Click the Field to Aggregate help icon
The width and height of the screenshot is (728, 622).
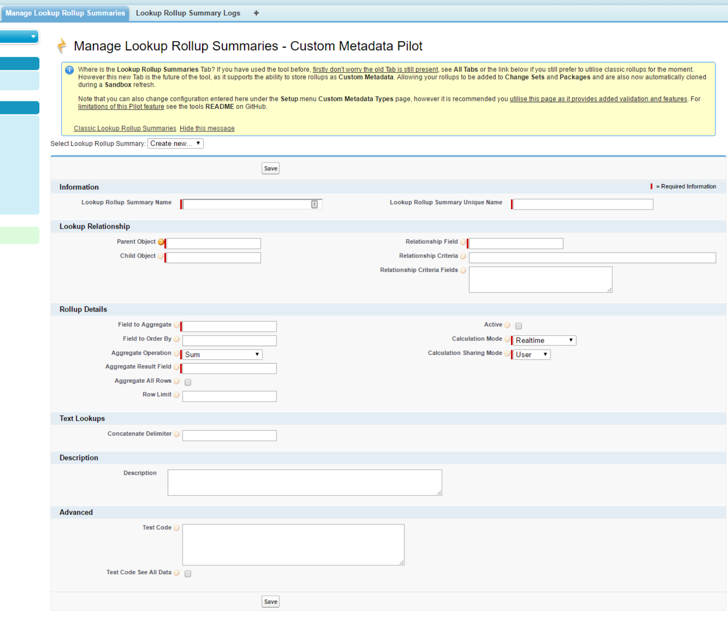pyautogui.click(x=176, y=325)
